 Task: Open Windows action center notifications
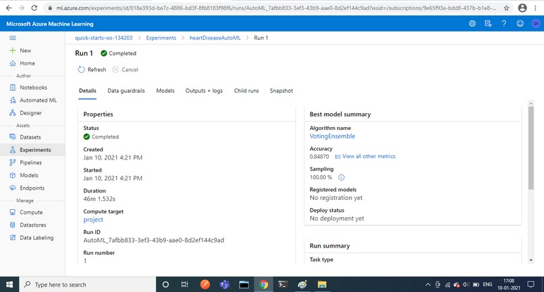tap(531, 285)
